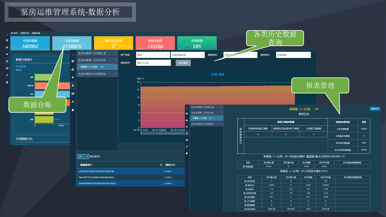Open wrench icon in history query sidebar
Screen dimensions: 386x217
(x=73, y=102)
